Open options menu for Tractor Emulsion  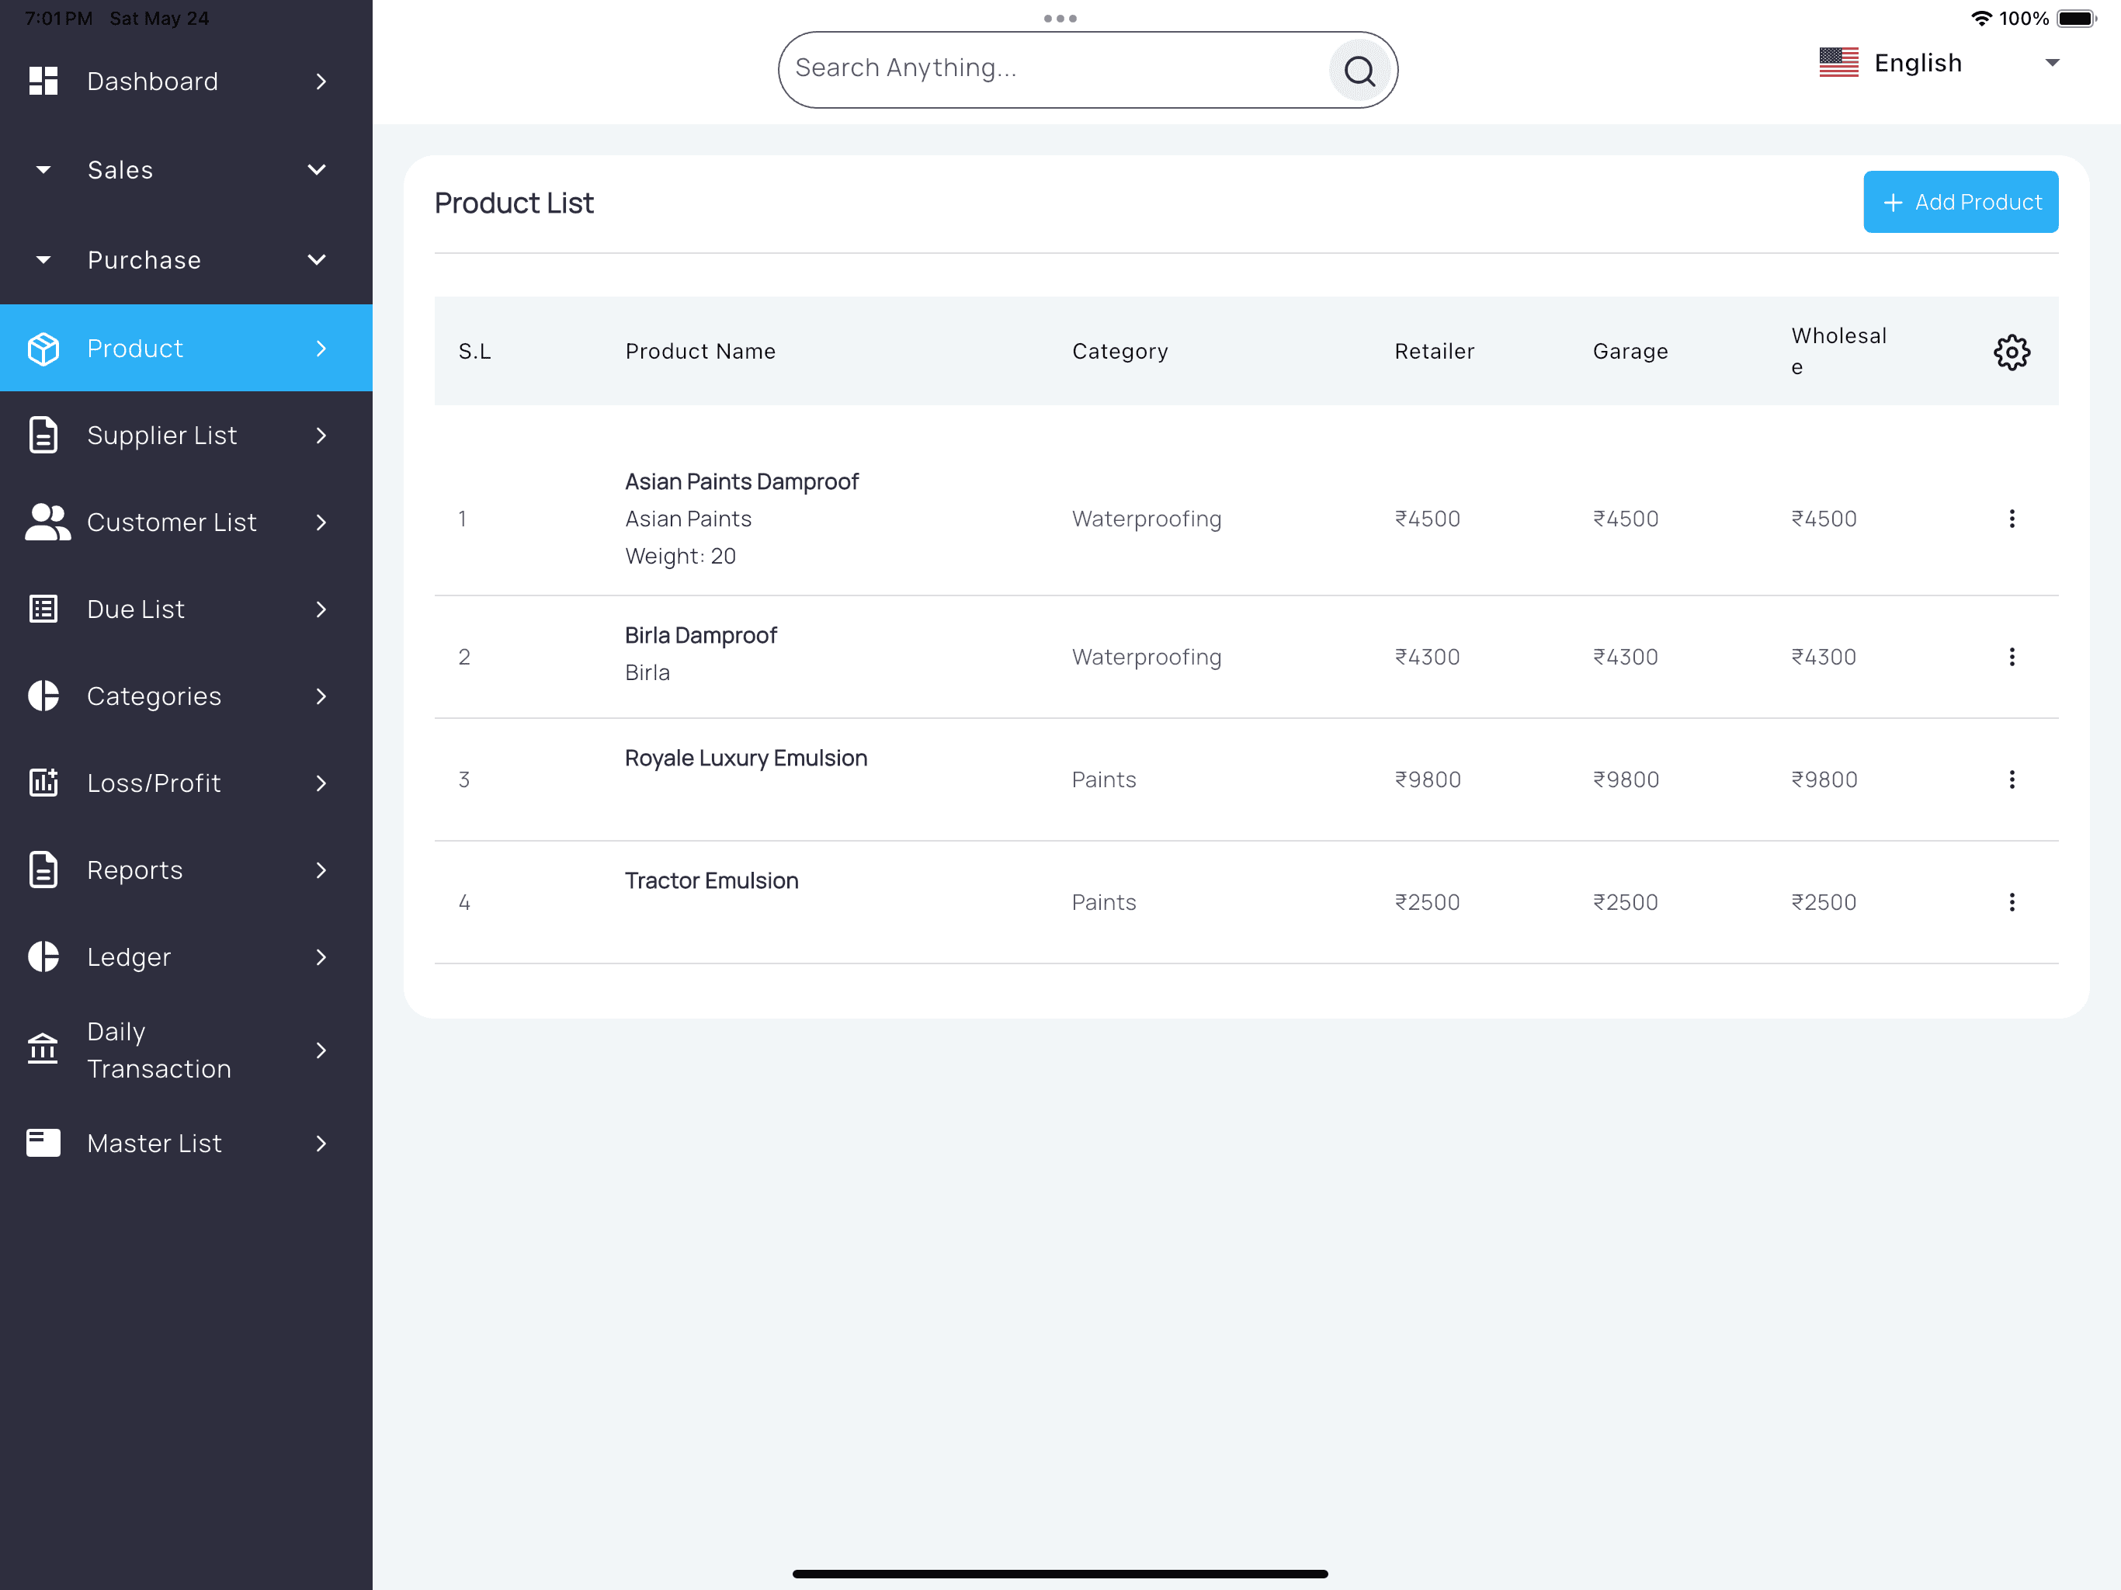click(2011, 902)
